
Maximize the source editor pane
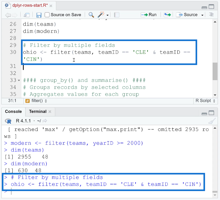click(211, 7)
